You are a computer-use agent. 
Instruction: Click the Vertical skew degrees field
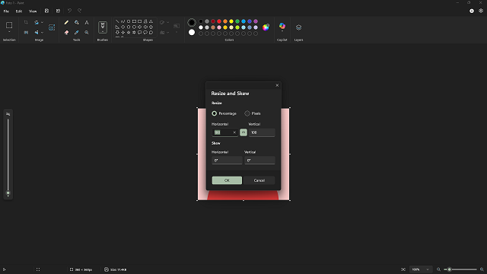[259, 161]
